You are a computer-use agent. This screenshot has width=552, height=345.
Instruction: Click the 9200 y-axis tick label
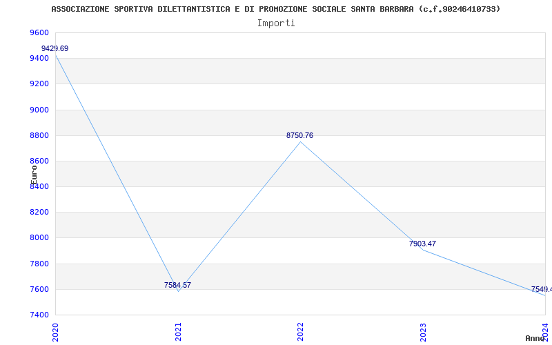(40, 83)
